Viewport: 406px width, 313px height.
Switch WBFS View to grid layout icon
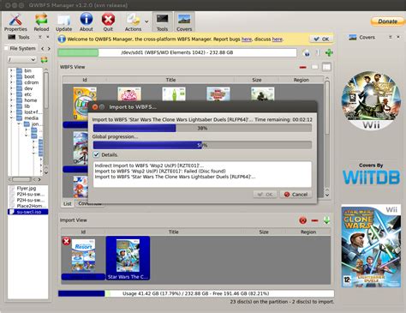[326, 67]
